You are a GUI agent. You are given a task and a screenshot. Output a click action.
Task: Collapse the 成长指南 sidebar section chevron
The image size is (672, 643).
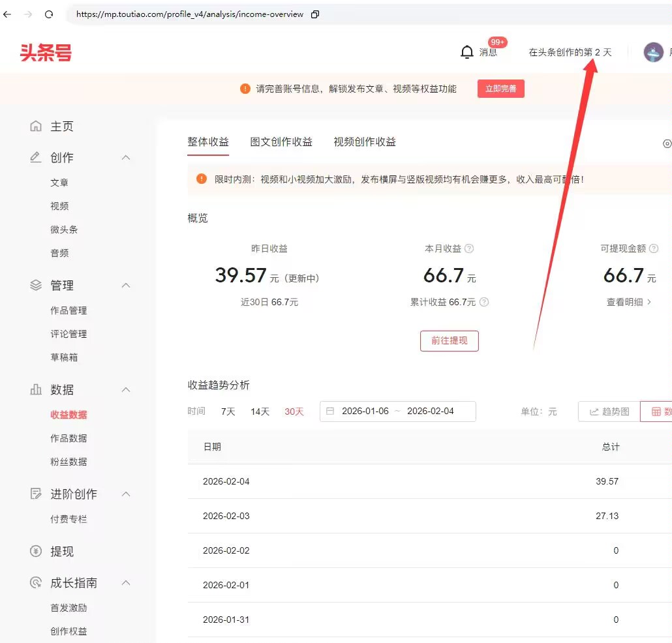click(125, 582)
